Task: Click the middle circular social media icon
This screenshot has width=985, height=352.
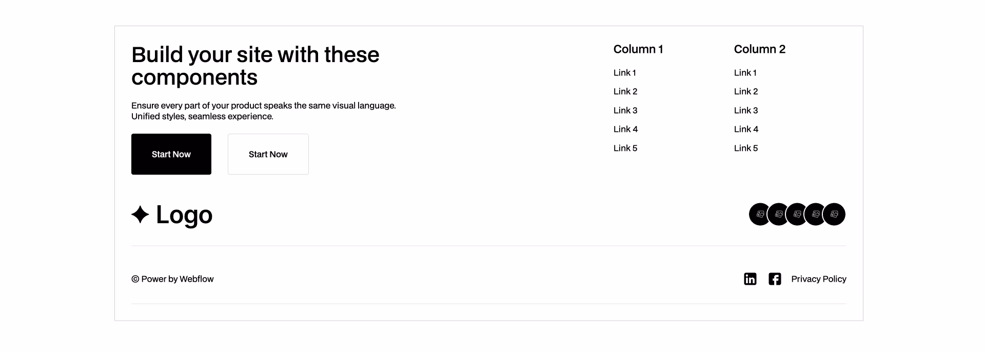Action: (797, 214)
